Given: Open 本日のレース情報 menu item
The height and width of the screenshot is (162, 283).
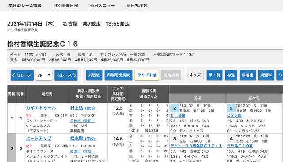Looking at the screenshot, I should pyautogui.click(x=25, y=6).
